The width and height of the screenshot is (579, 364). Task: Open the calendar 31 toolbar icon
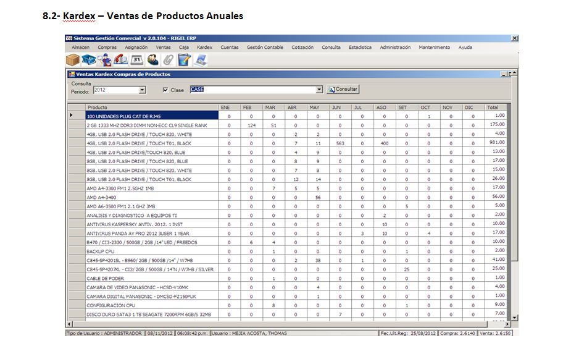tap(137, 60)
